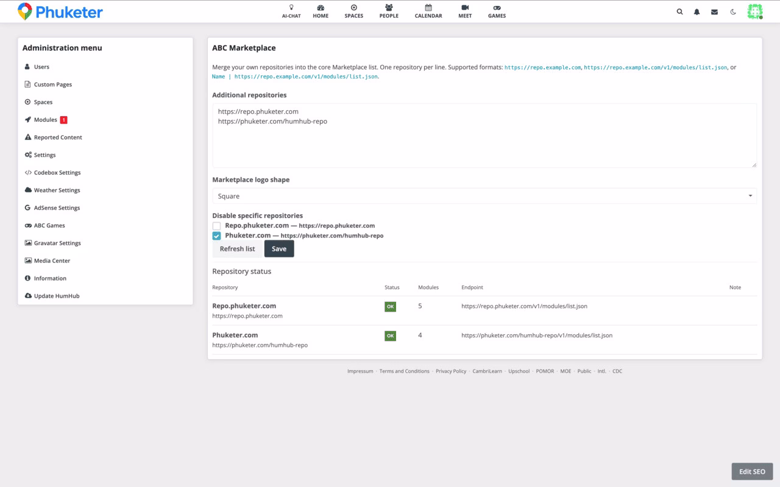
Task: Click the Modules column header
Action: coord(428,287)
